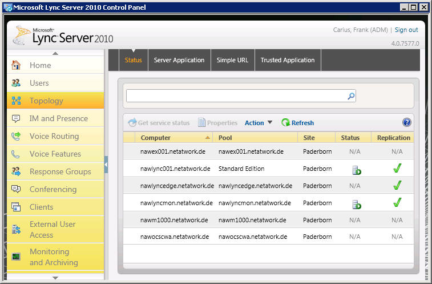Select the nawocscwa.netatwork.de computer cell
Screen dimensions: 432x284
click(175, 237)
